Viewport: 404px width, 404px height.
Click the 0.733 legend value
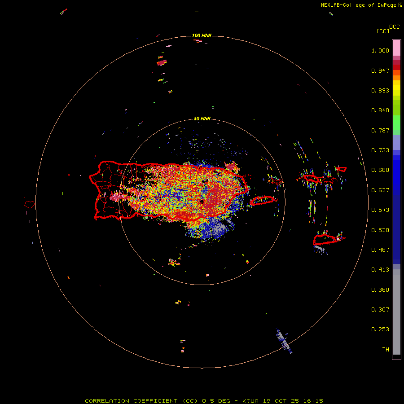pyautogui.click(x=380, y=150)
